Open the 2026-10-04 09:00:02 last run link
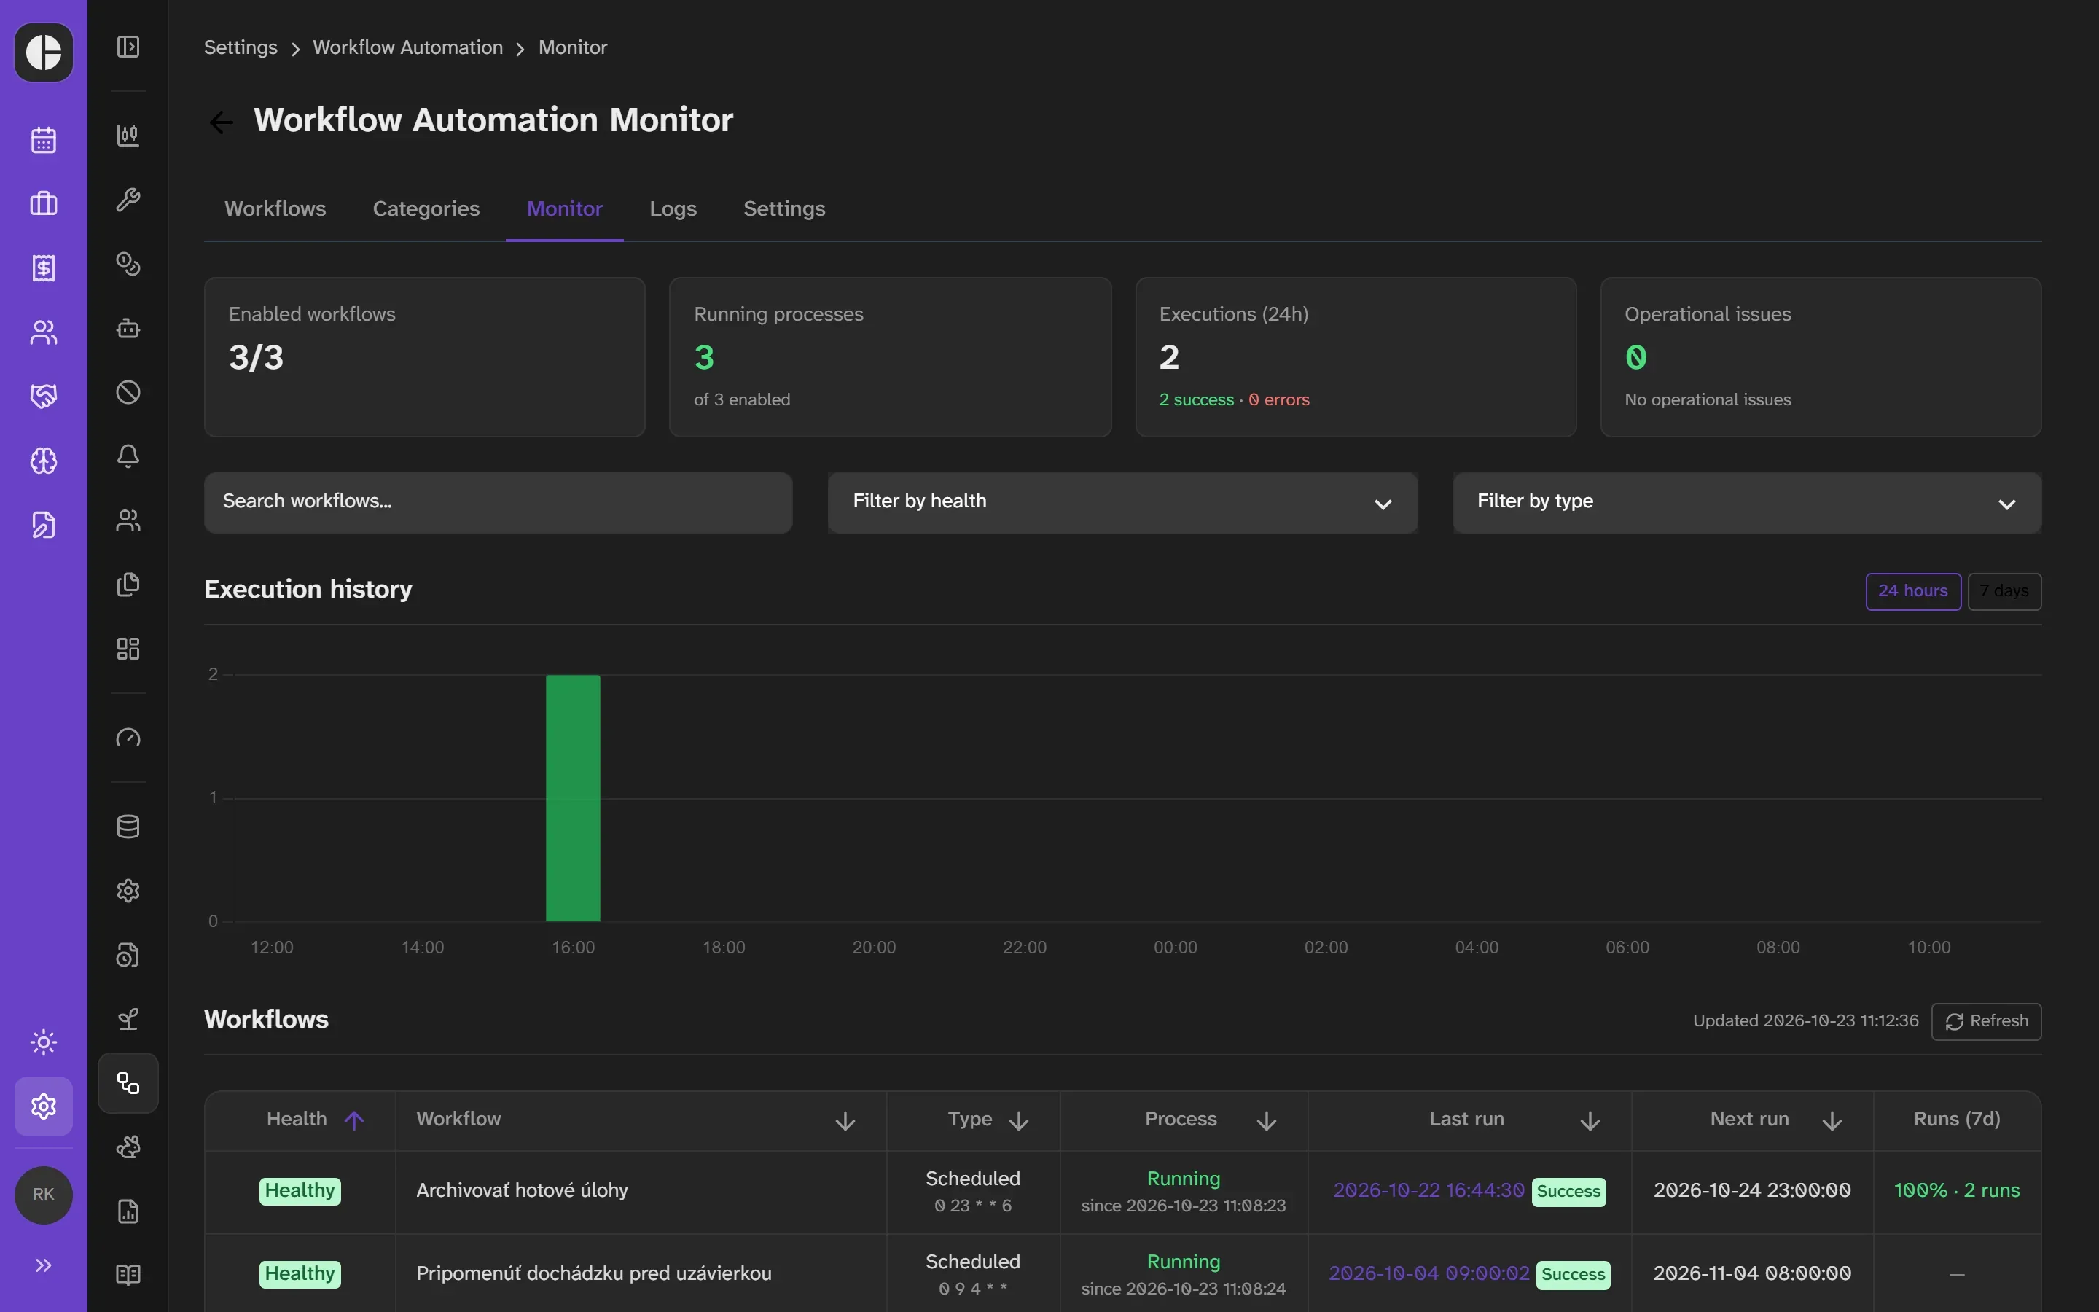The image size is (2099, 1312). (1428, 1274)
